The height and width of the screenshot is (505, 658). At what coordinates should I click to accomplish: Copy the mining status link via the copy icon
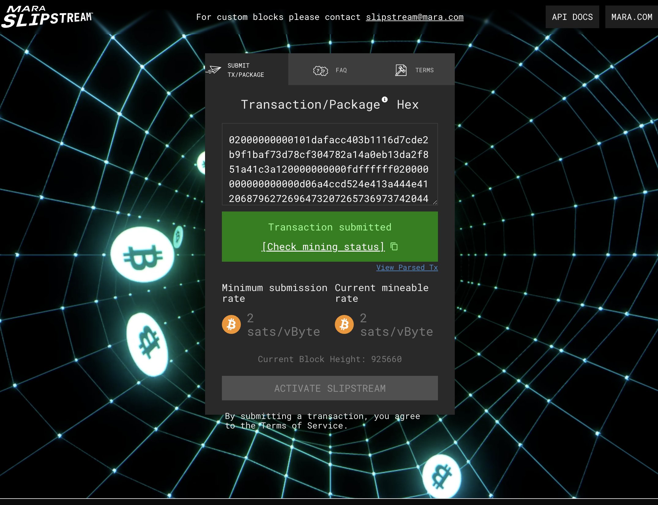(394, 246)
